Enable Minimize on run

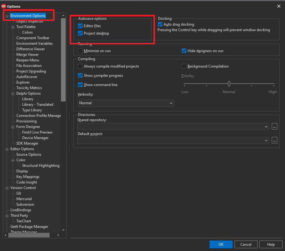click(x=80, y=51)
